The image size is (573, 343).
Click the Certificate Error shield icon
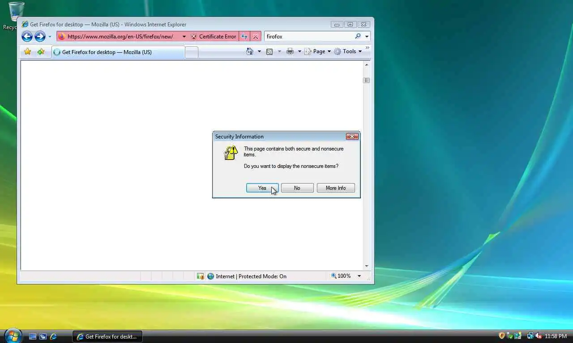coord(194,37)
